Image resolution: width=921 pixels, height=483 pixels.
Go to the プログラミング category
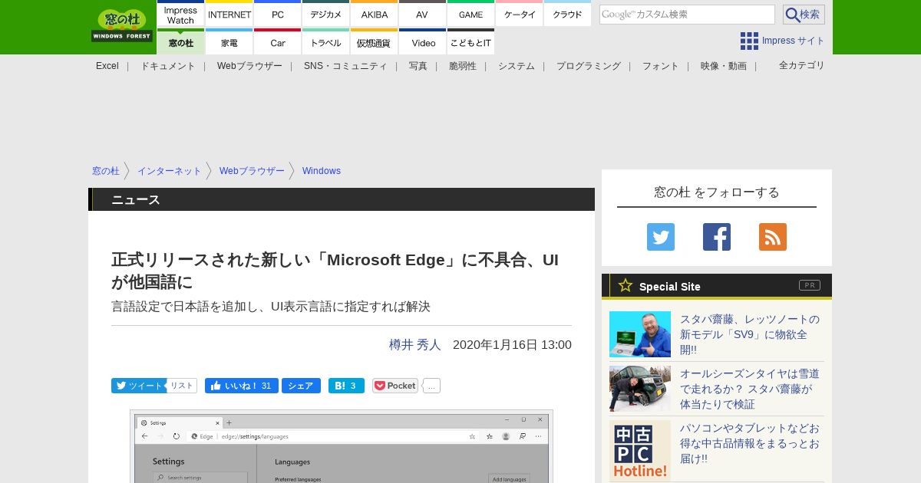click(x=589, y=66)
